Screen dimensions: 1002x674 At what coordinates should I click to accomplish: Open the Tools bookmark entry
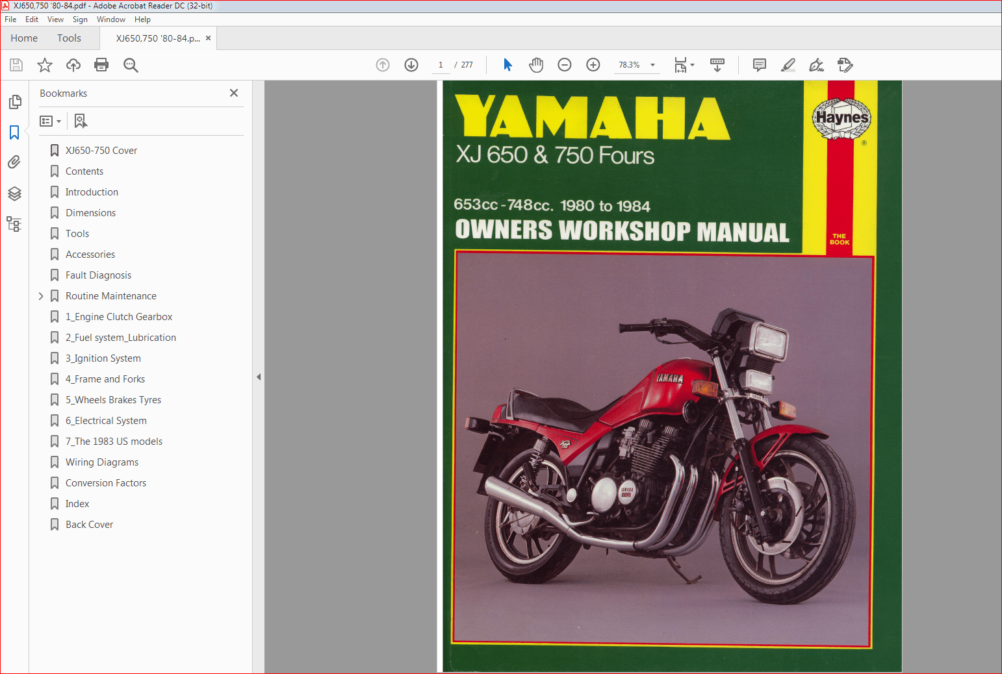coord(77,234)
